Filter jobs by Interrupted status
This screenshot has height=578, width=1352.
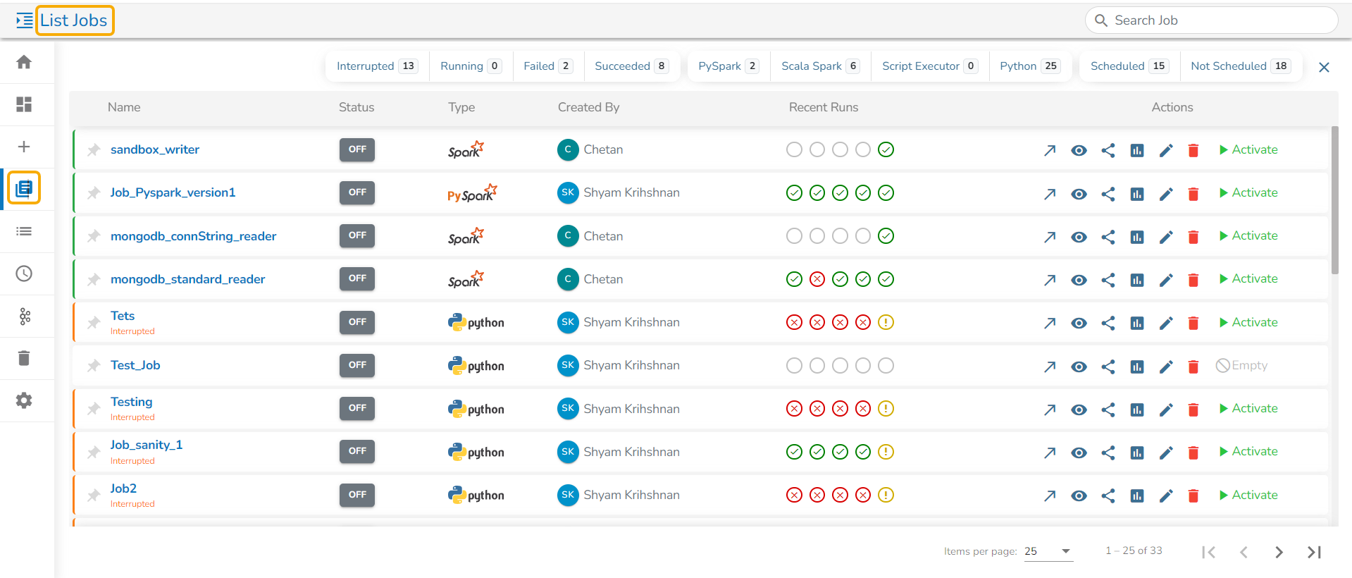[377, 66]
